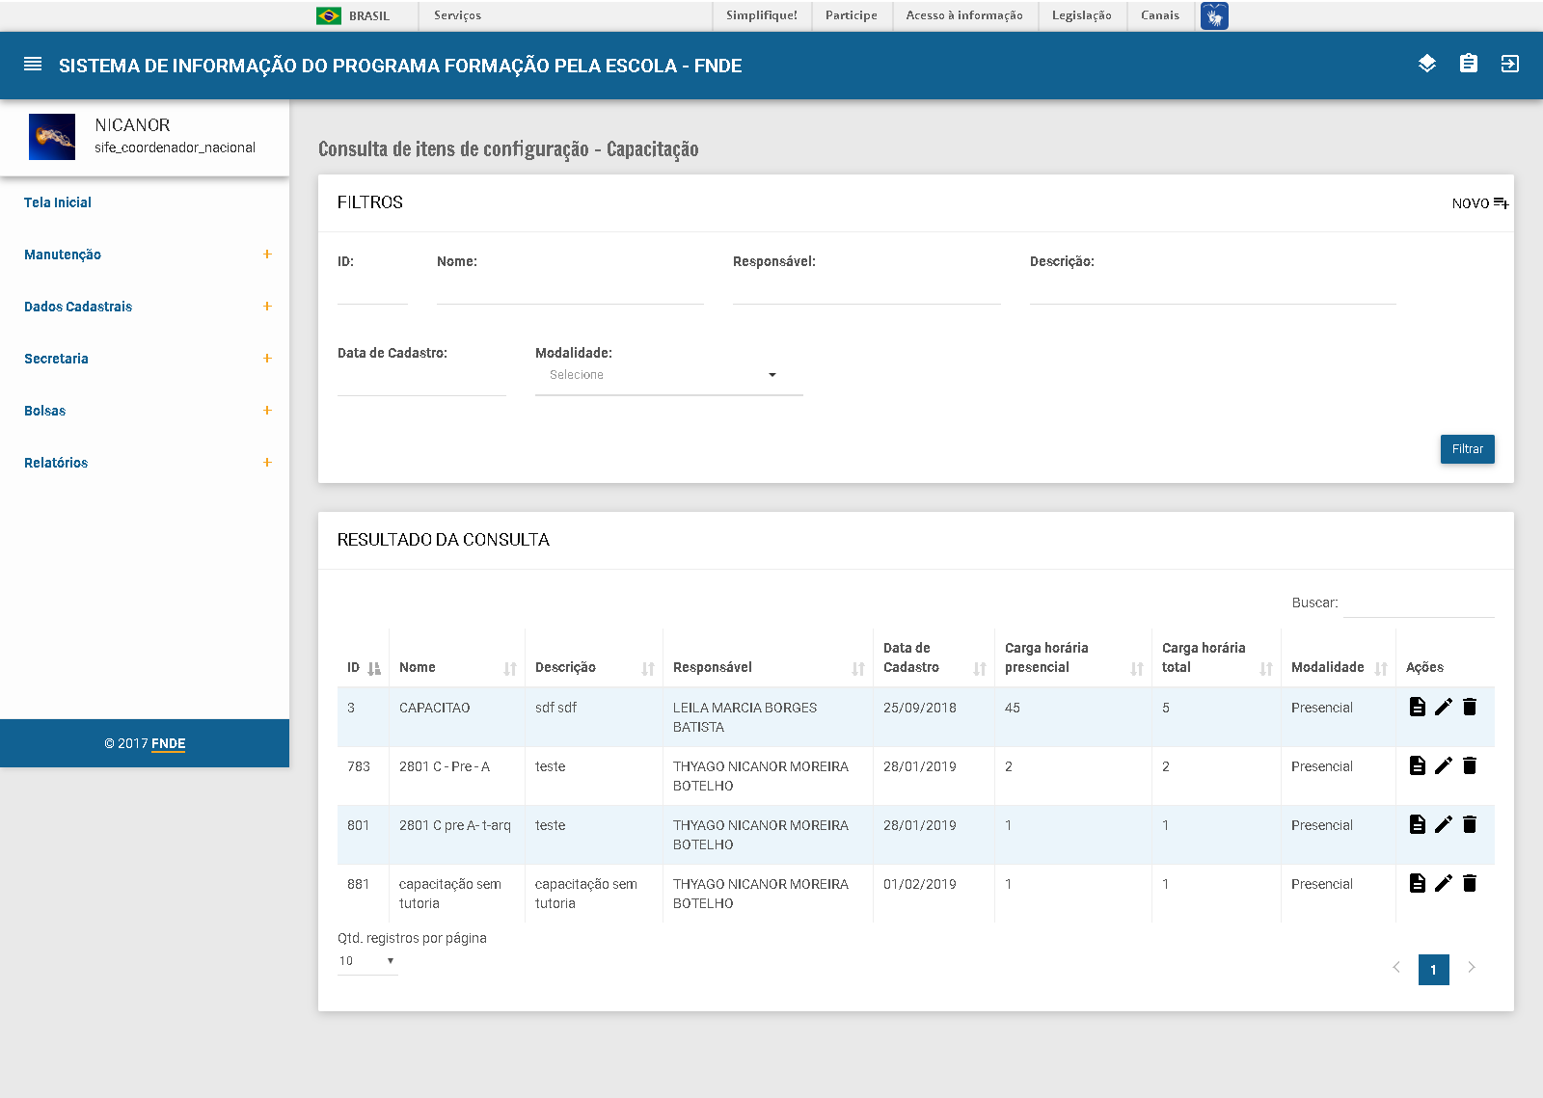Sort table by Responsável column
The image size is (1543, 1098).
click(857, 668)
